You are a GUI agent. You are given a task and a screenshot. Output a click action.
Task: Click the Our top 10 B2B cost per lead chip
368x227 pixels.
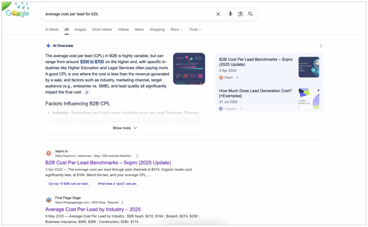(x=69, y=183)
